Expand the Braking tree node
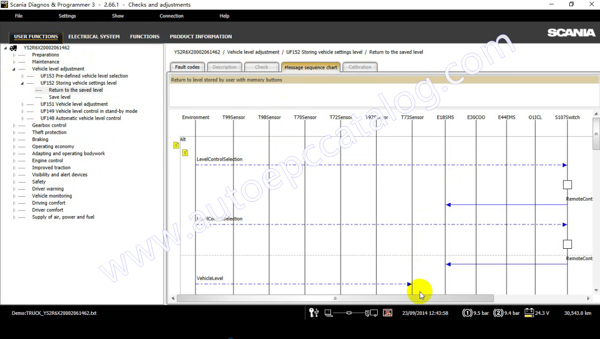Image resolution: width=600 pixels, height=339 pixels. [x=14, y=140]
